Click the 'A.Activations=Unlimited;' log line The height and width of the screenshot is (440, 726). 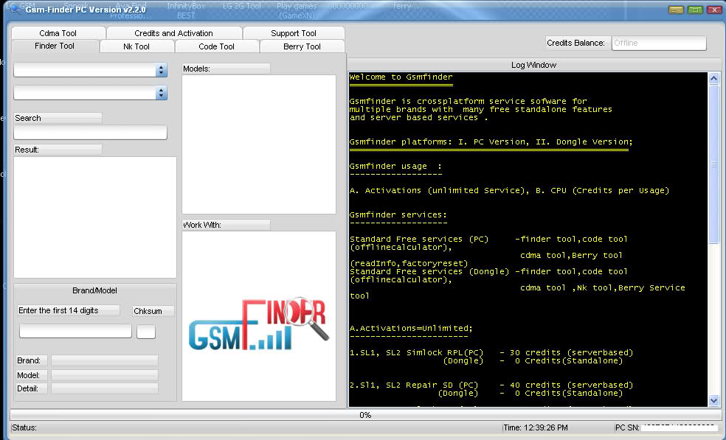point(411,329)
